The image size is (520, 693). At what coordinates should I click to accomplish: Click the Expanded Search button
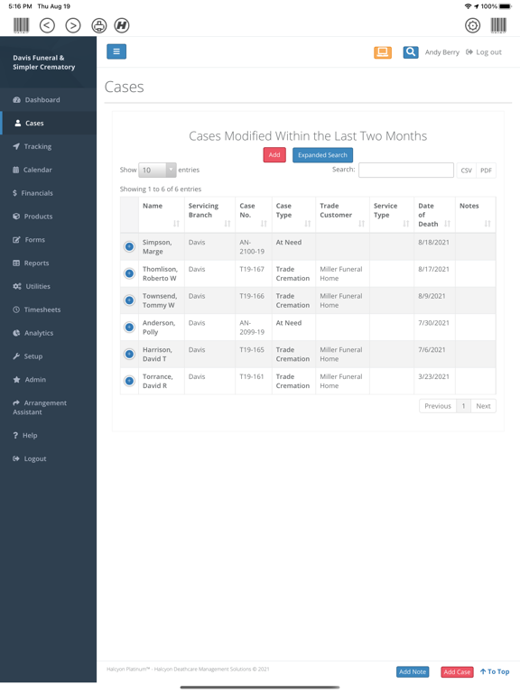click(x=322, y=155)
